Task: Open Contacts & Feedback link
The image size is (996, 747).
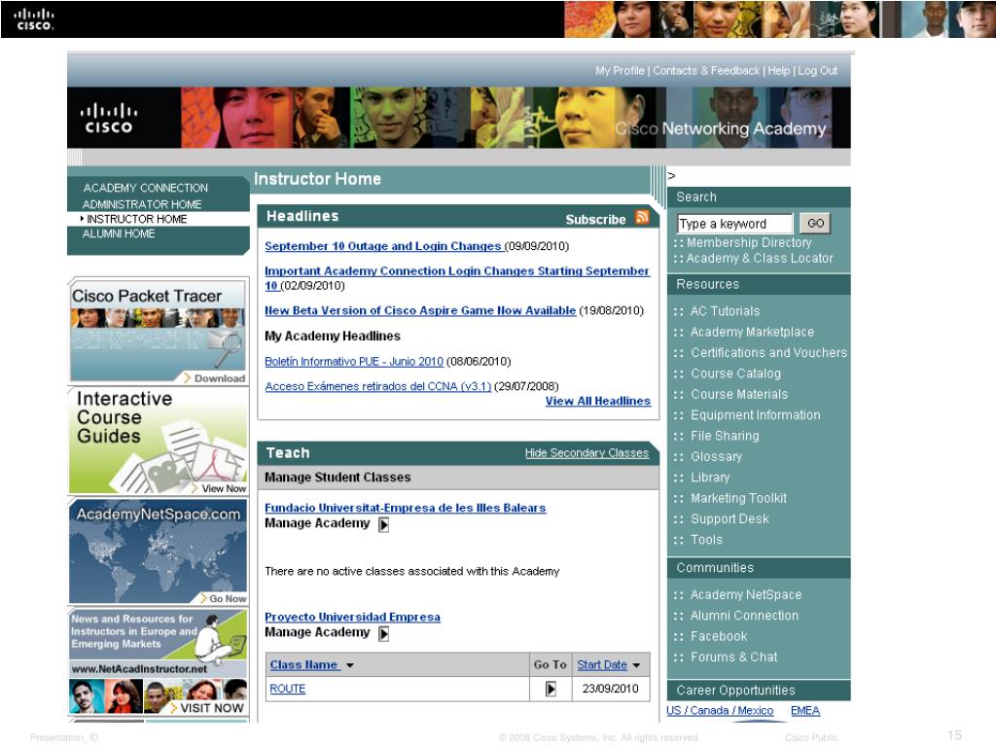Action: coord(706,70)
